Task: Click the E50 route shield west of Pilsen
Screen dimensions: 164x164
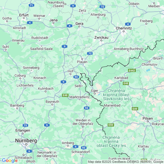Action: [x=111, y=125]
